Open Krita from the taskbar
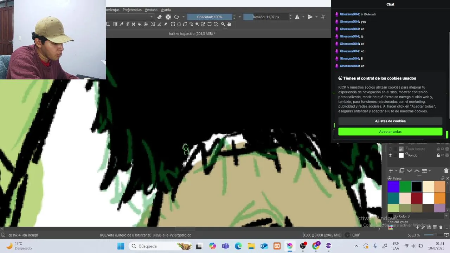The width and height of the screenshot is (450, 253). coord(289,246)
